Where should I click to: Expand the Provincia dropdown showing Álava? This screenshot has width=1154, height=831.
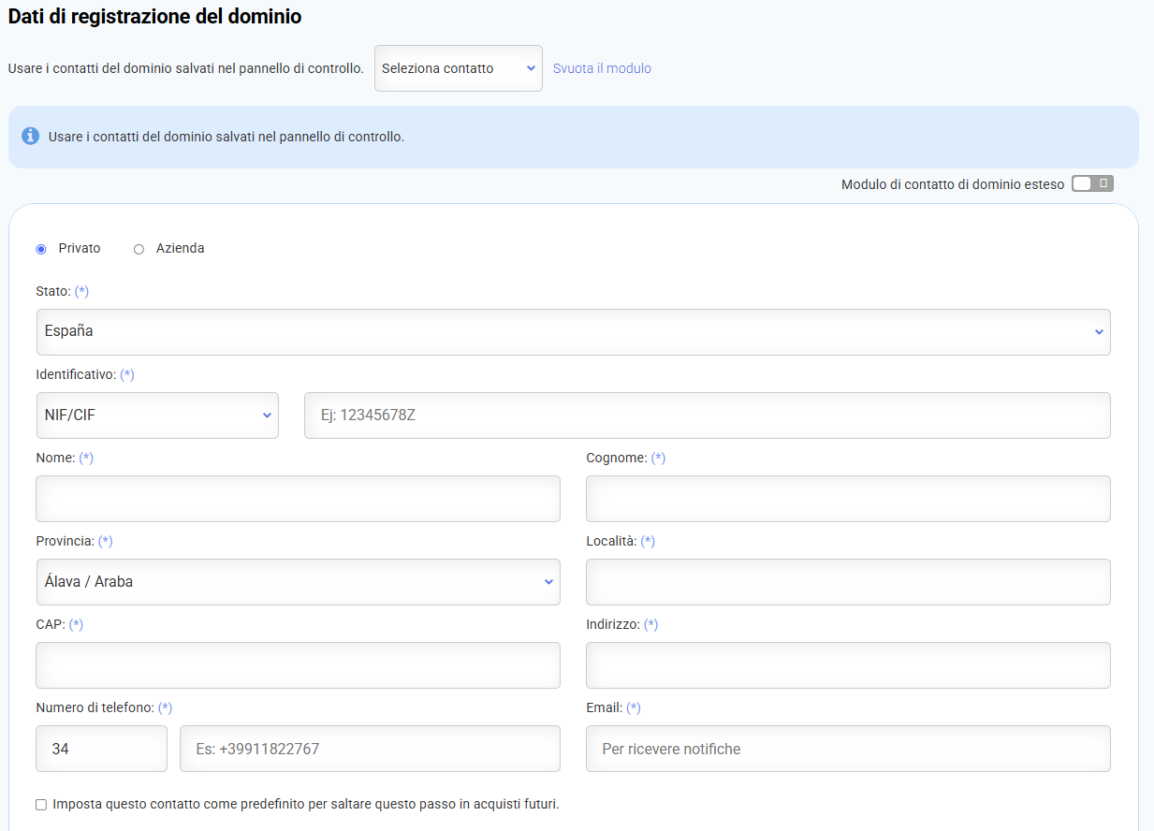(x=298, y=582)
